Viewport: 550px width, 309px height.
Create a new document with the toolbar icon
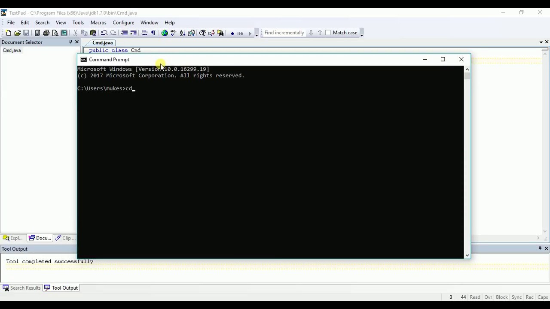click(x=9, y=33)
